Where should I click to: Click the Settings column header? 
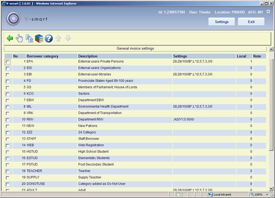point(180,56)
